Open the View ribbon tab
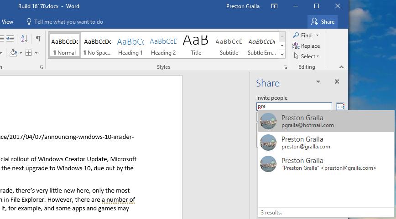The height and width of the screenshot is (219, 396). (7, 22)
